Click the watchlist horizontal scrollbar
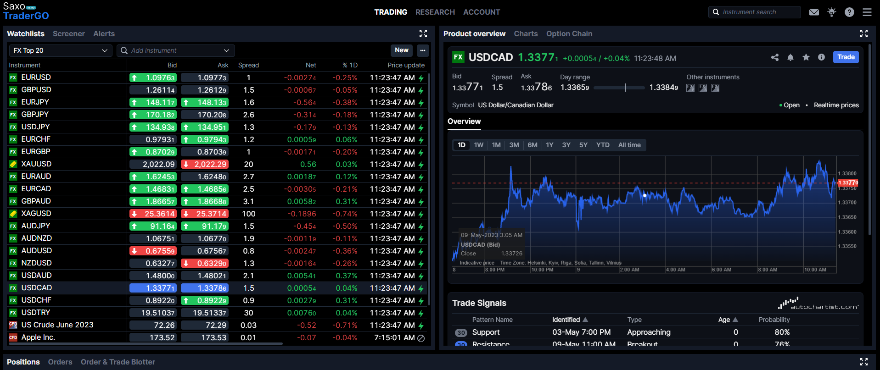Viewport: 880px width, 370px height. [146, 343]
